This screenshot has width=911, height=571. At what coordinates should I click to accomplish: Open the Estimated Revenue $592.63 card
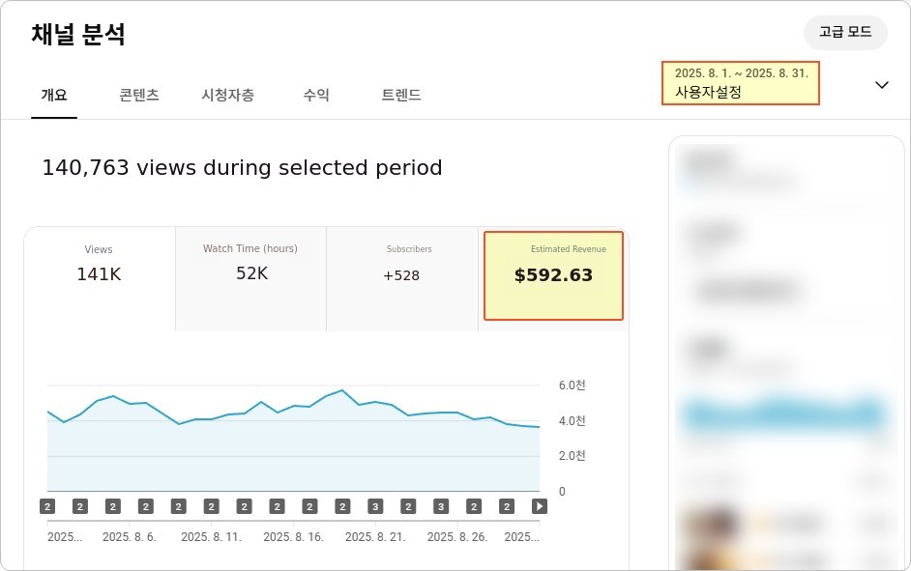[x=553, y=275]
